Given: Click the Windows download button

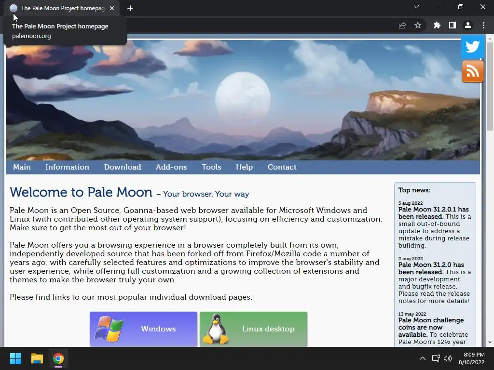Looking at the screenshot, I should click(143, 329).
